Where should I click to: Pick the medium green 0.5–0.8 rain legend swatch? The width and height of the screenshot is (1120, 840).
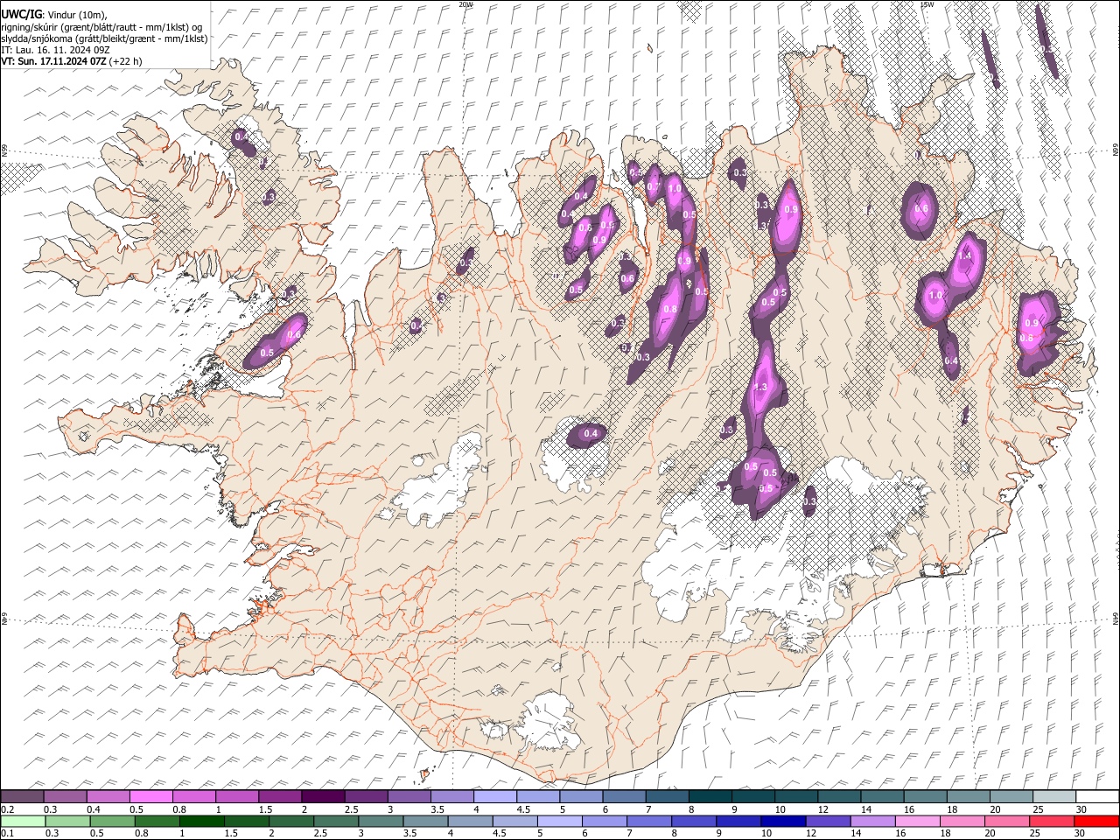pyautogui.click(x=112, y=821)
